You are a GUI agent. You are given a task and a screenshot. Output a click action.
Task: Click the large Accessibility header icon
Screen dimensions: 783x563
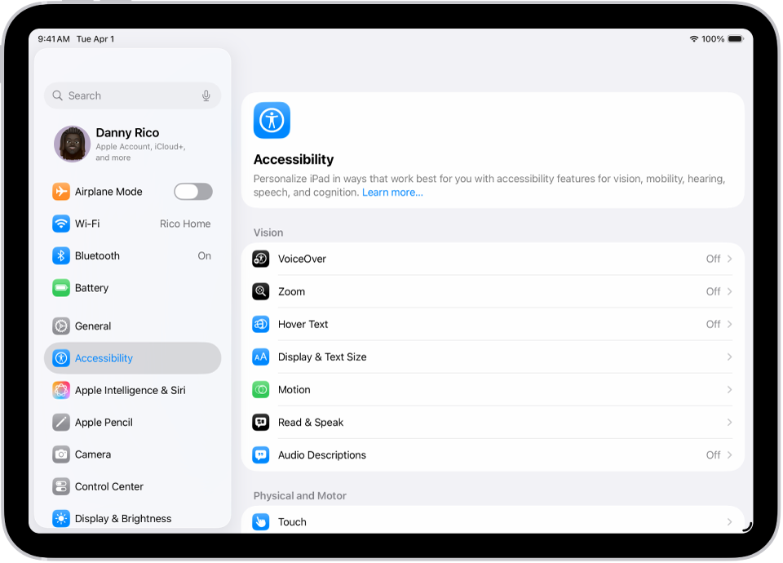[x=272, y=120]
